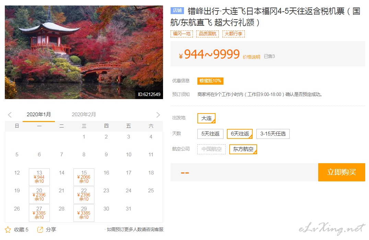
Task: Click the blue 店铺 shop badge
Action: pos(177,10)
